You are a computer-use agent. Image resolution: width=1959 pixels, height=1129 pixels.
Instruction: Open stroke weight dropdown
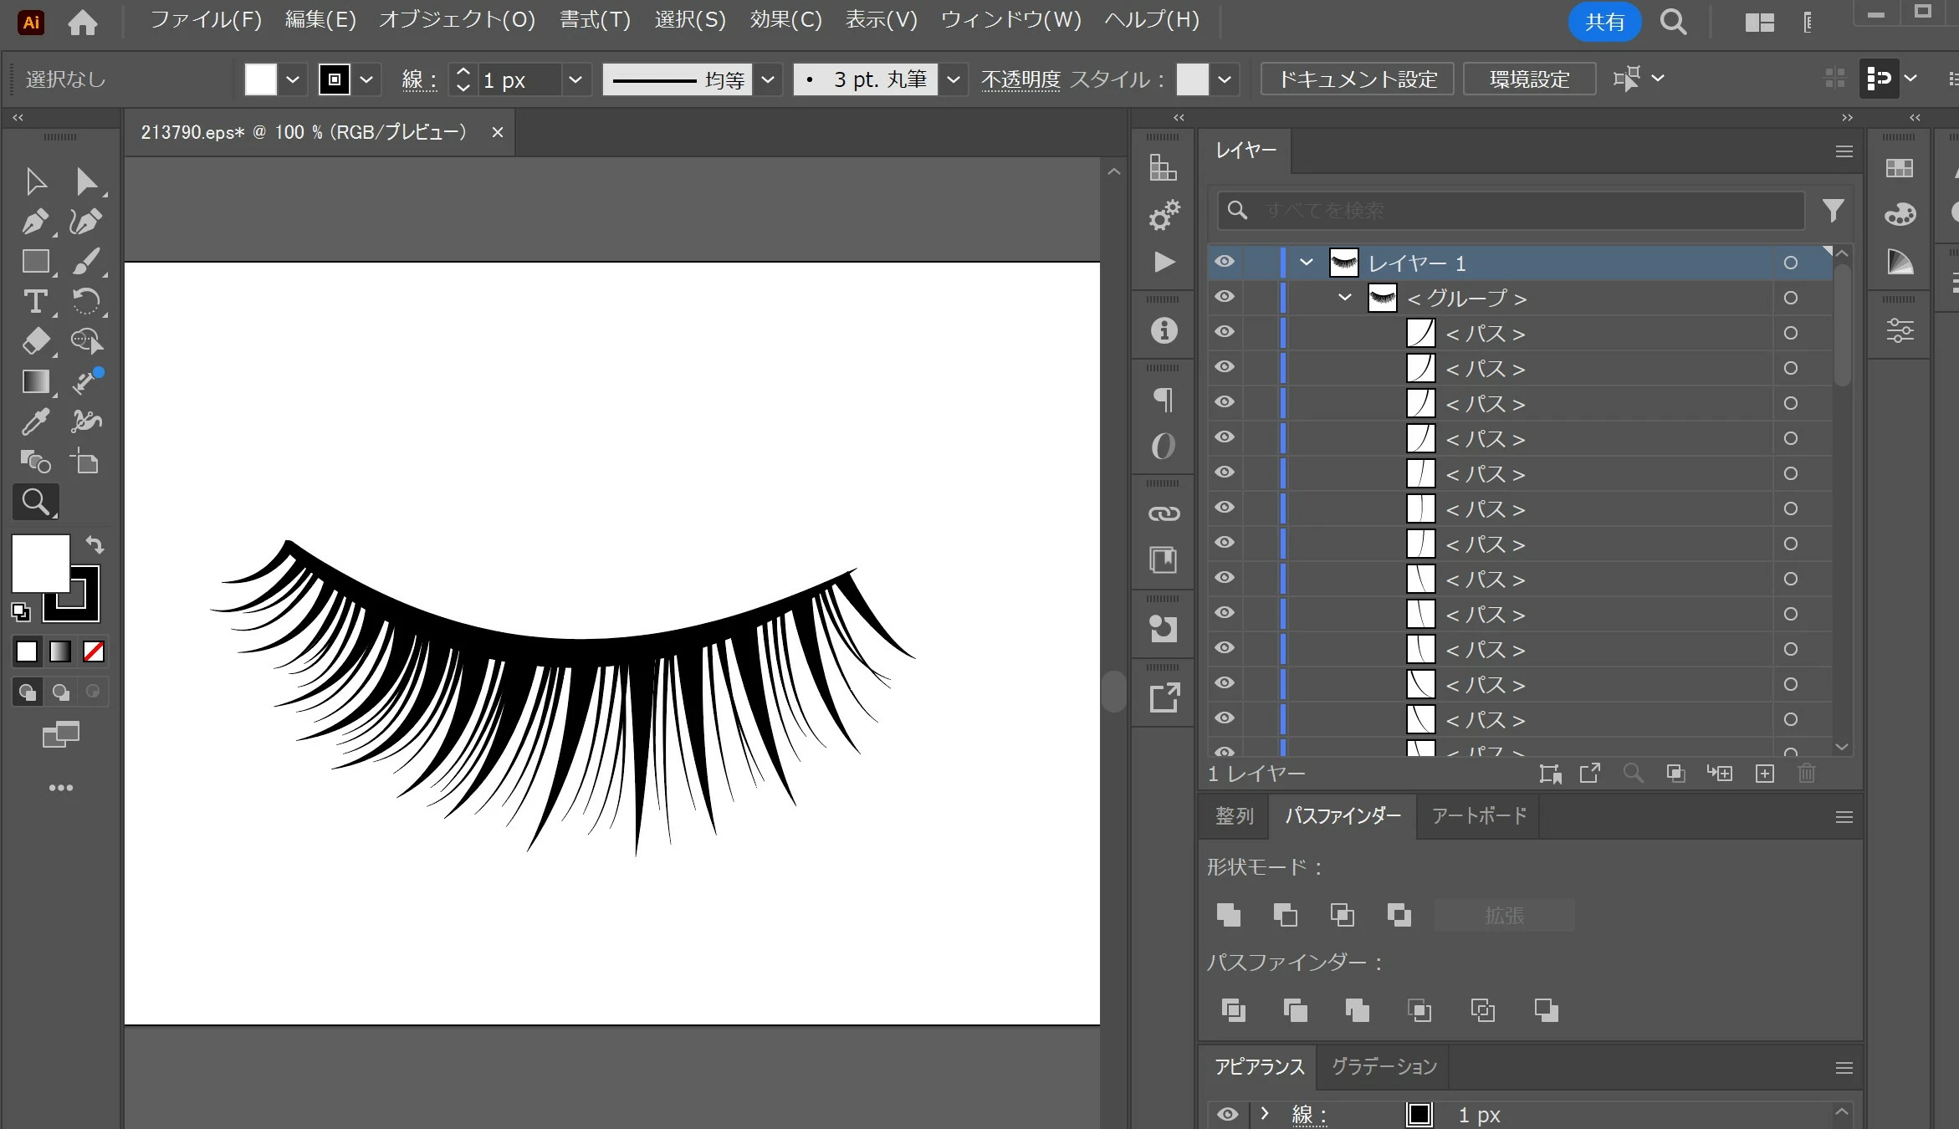[x=575, y=79]
